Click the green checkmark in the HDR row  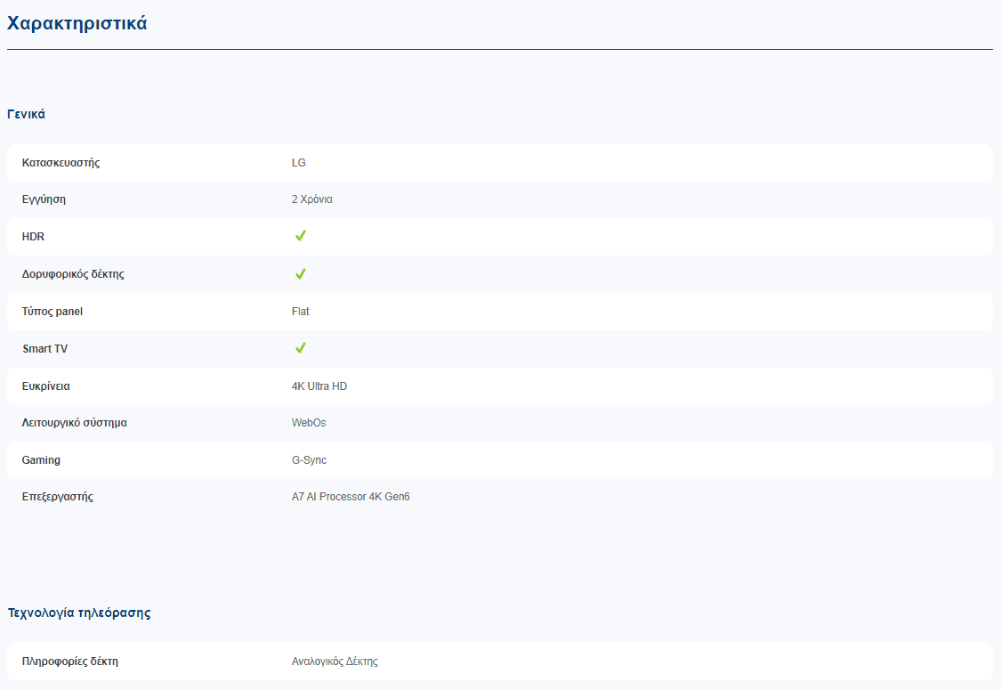click(300, 236)
